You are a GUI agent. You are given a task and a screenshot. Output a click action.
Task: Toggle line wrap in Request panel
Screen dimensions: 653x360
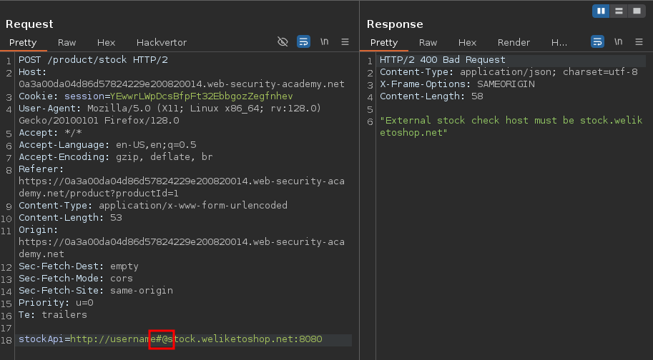[x=303, y=42]
